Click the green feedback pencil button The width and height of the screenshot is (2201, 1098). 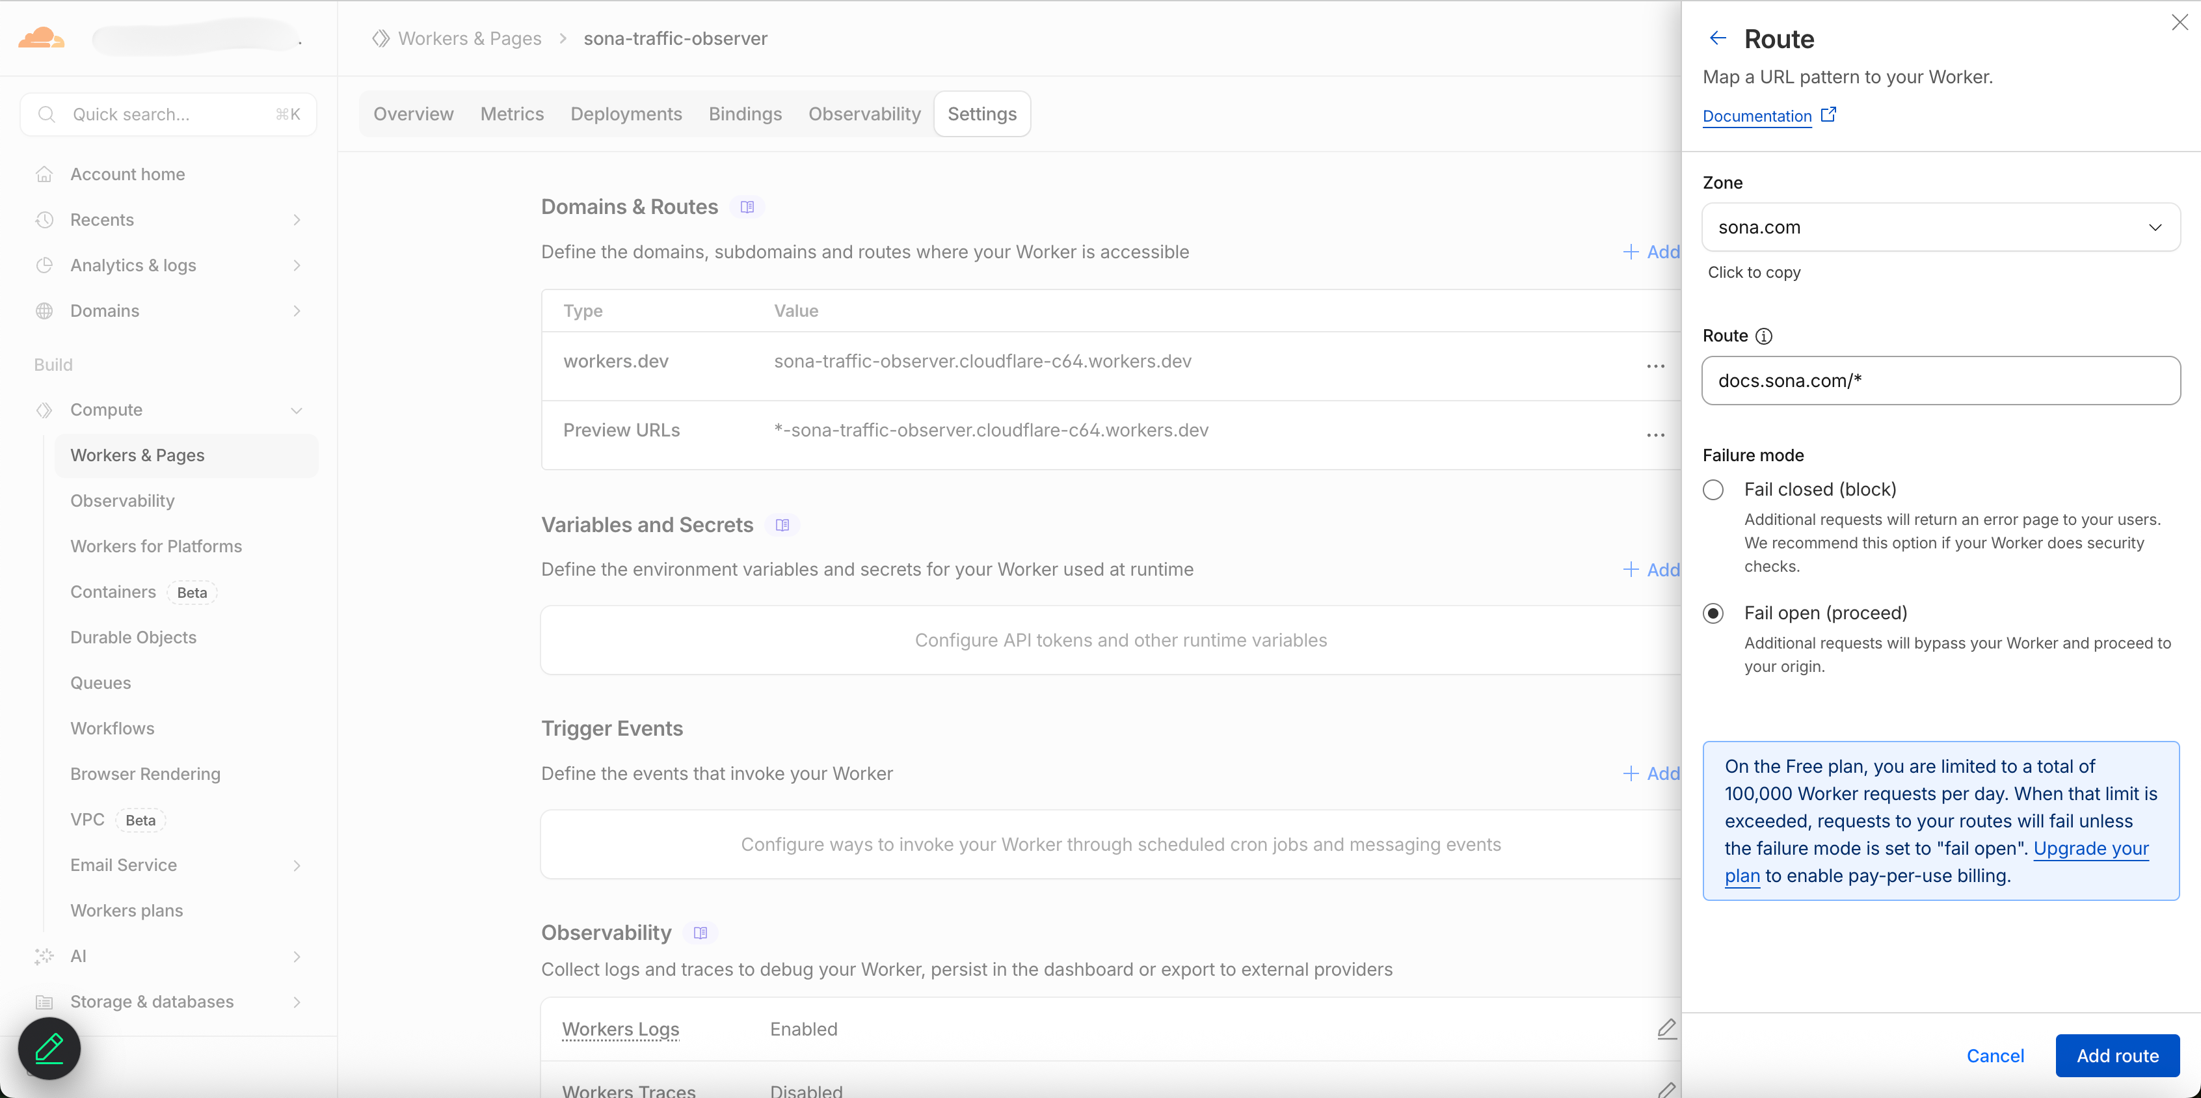click(x=49, y=1047)
